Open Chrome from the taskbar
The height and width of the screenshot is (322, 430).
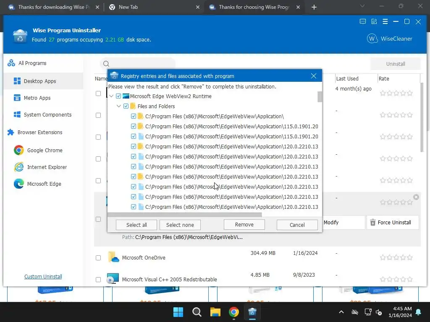(x=233, y=312)
